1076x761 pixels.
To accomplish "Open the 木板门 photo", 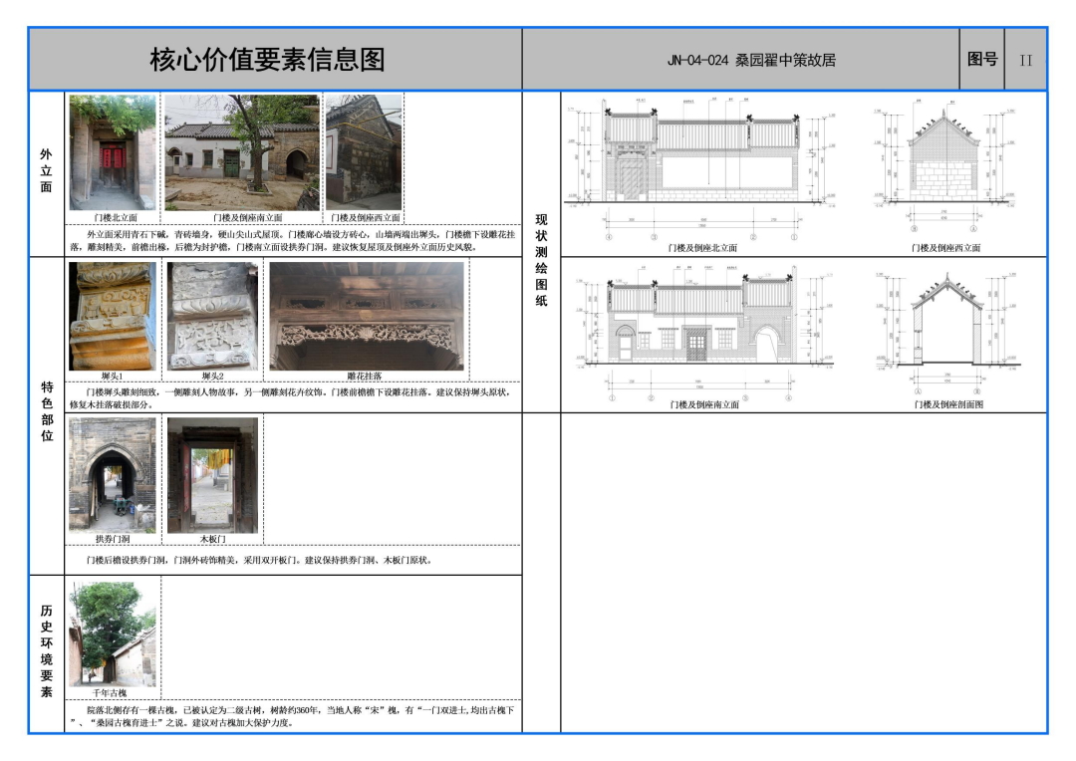I will click(213, 475).
